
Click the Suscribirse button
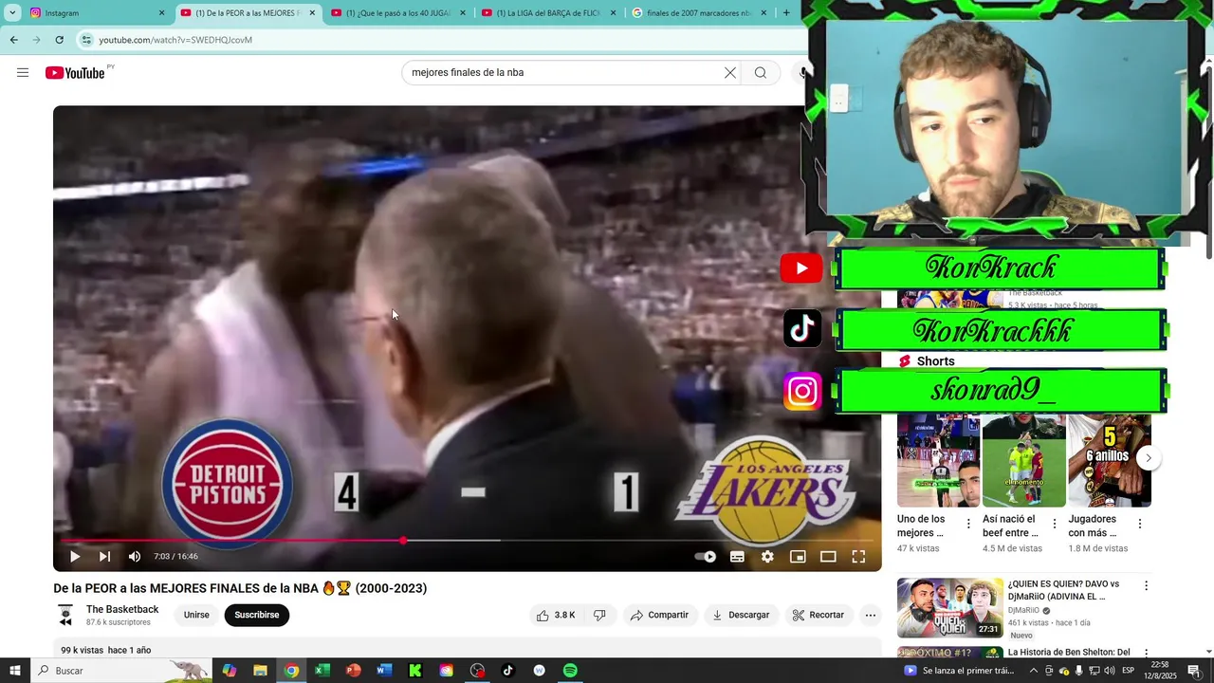tap(257, 615)
